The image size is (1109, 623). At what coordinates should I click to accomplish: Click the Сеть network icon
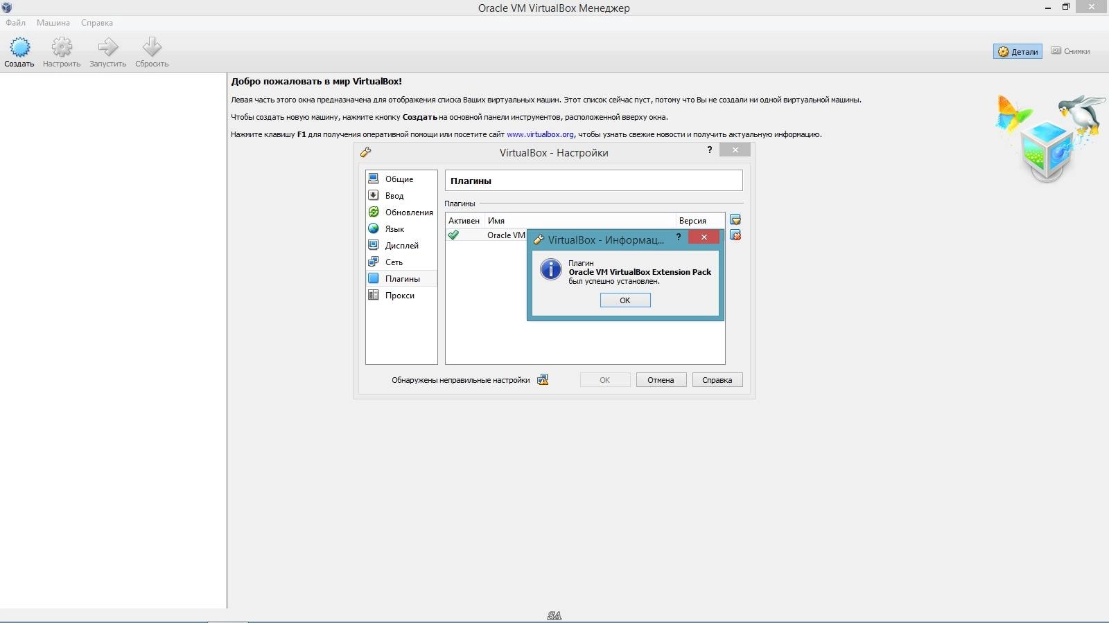click(374, 261)
